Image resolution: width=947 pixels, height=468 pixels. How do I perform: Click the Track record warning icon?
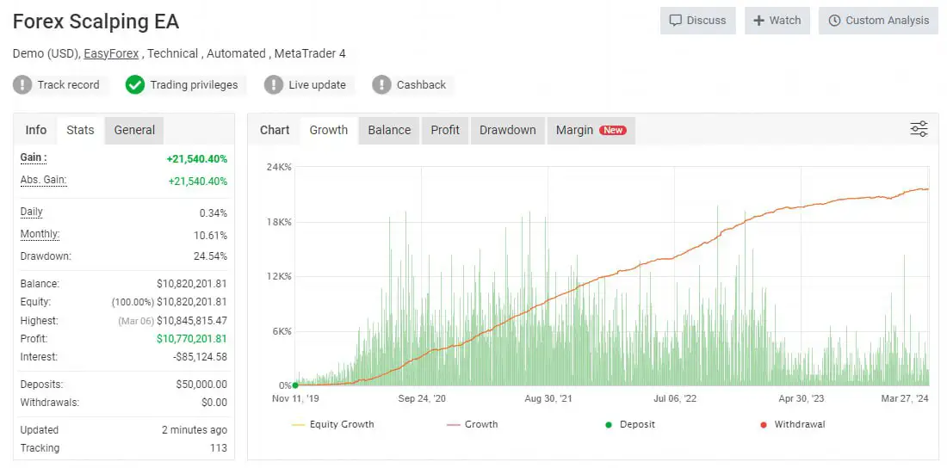click(23, 84)
